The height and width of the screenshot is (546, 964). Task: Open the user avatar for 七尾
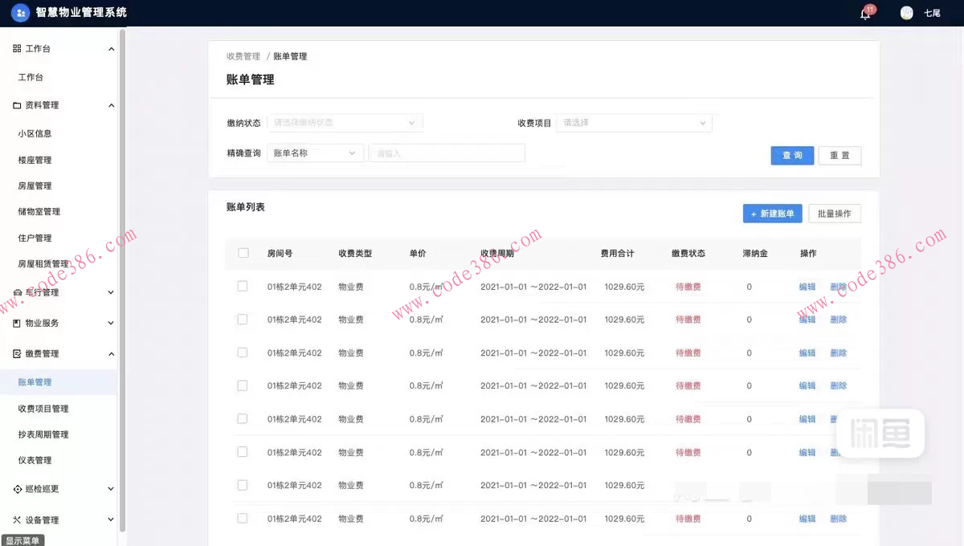click(x=906, y=13)
